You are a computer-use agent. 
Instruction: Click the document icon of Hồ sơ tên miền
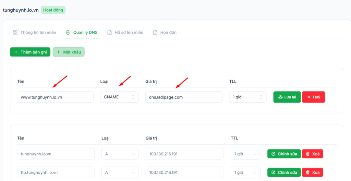tap(109, 33)
